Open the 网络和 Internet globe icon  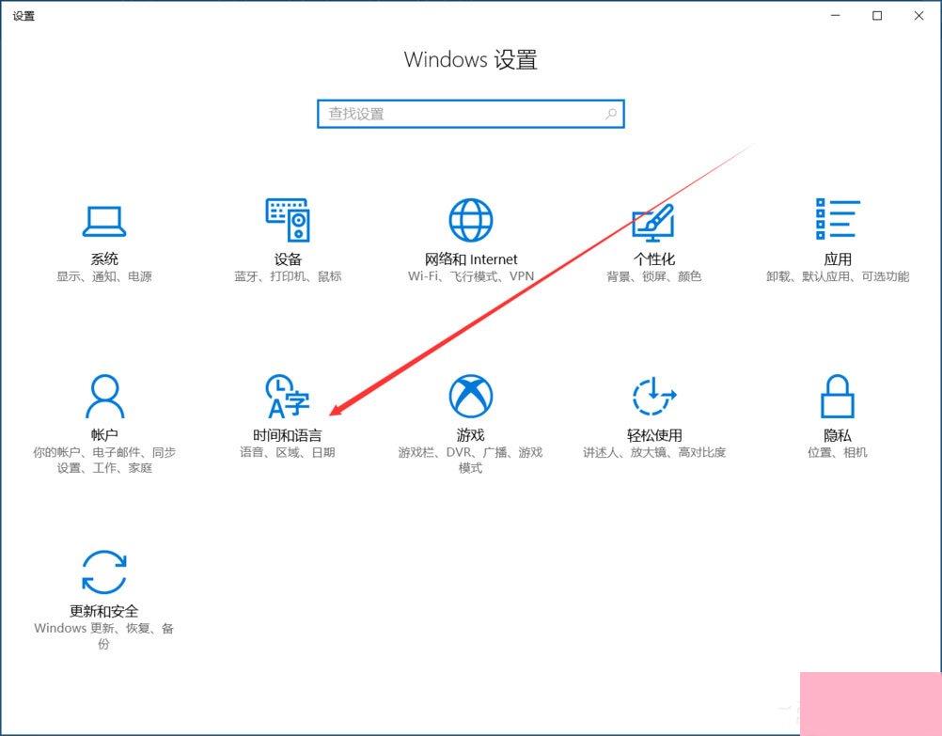[470, 220]
